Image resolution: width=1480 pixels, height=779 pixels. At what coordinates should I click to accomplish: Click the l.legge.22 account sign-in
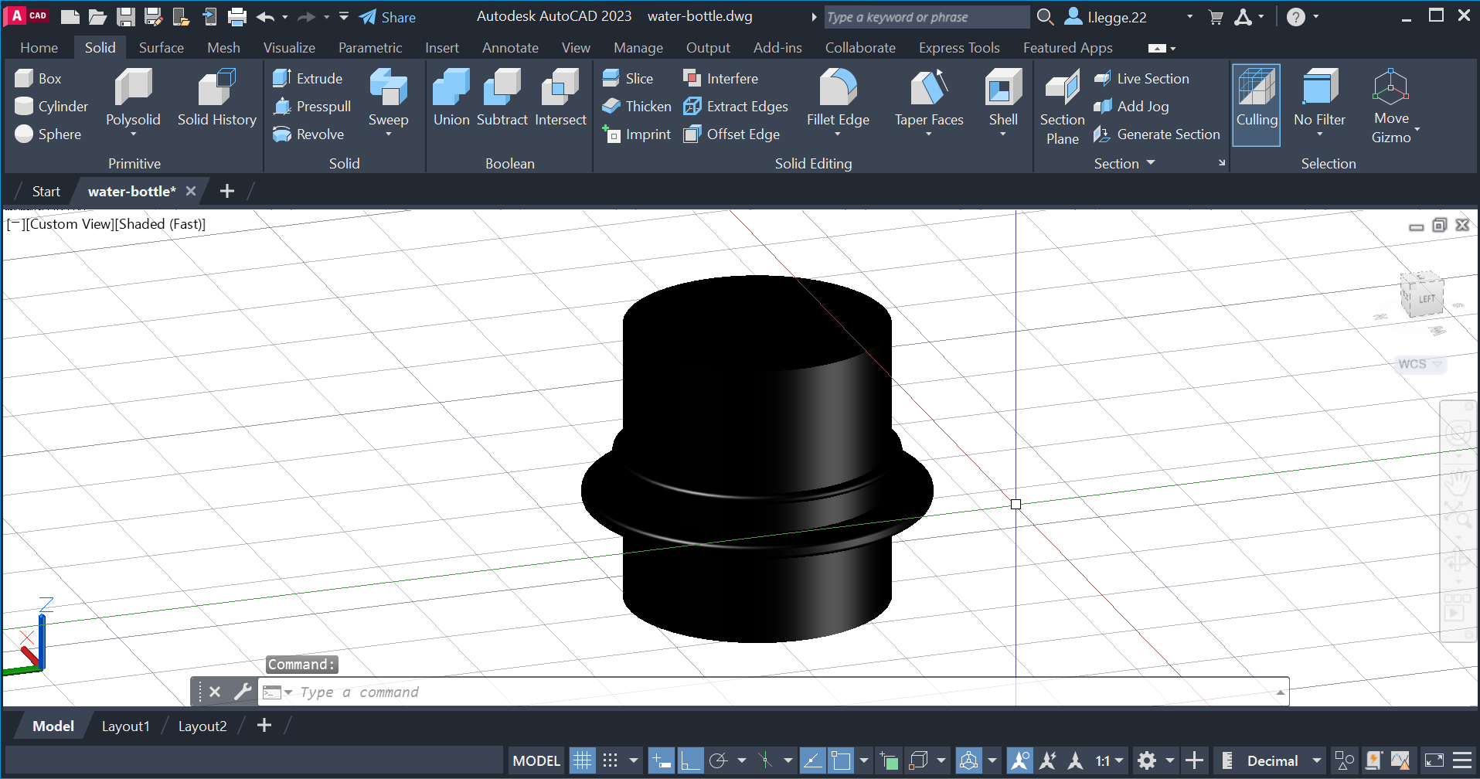[x=1107, y=17]
